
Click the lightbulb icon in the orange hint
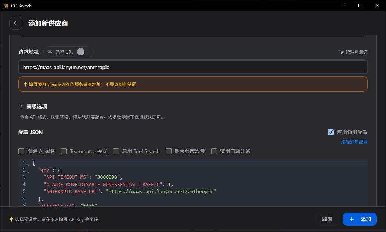25,84
